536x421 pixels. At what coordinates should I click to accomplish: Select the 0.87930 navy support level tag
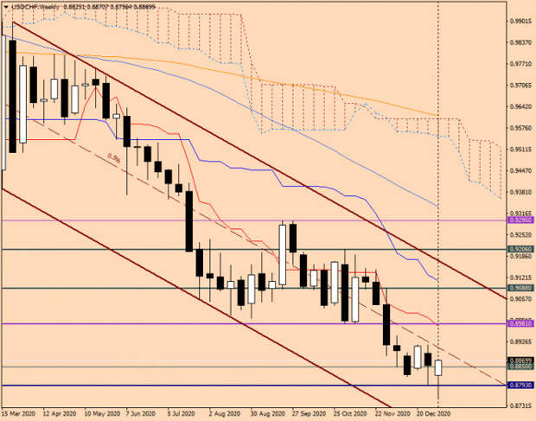click(521, 385)
